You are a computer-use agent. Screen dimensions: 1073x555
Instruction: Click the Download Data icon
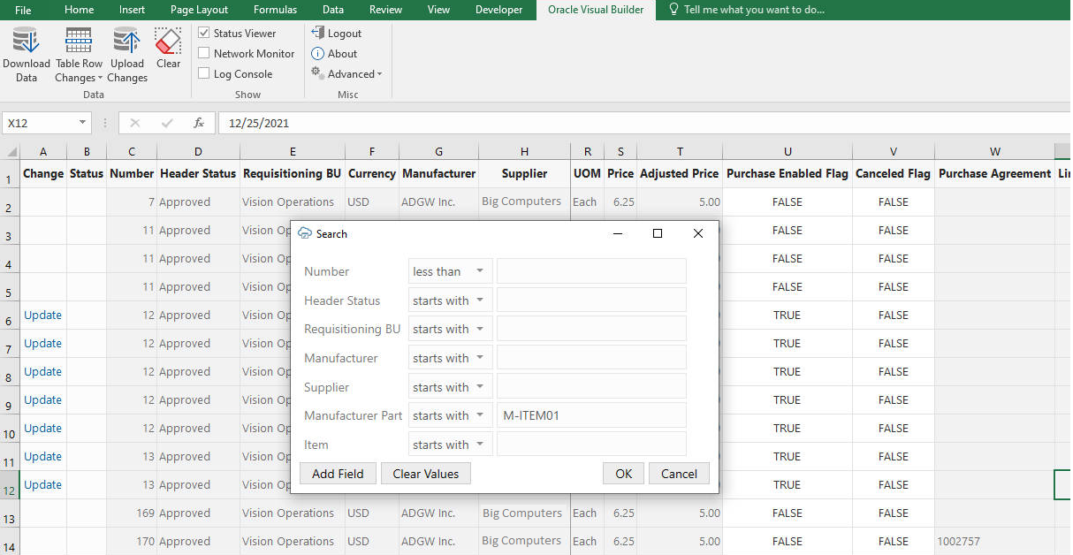pyautogui.click(x=26, y=41)
